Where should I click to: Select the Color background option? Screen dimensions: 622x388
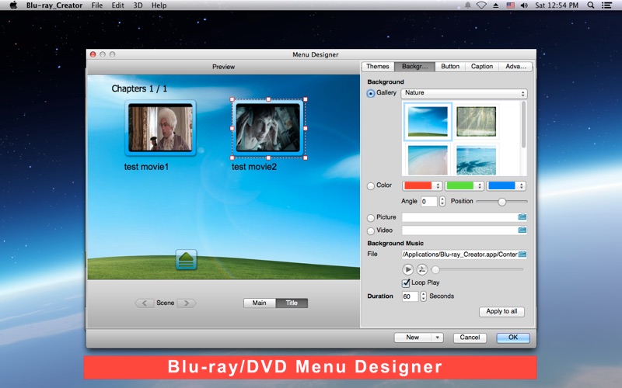click(371, 186)
